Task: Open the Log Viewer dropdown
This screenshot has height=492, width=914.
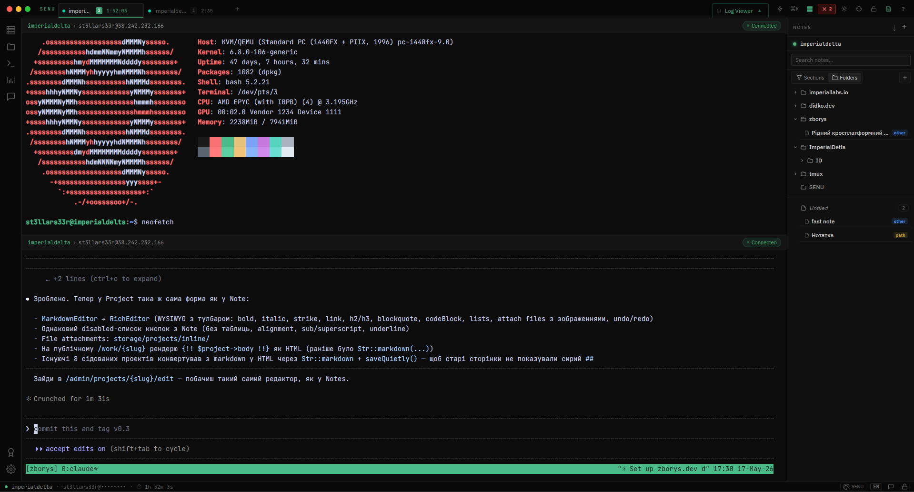Action: click(x=739, y=10)
